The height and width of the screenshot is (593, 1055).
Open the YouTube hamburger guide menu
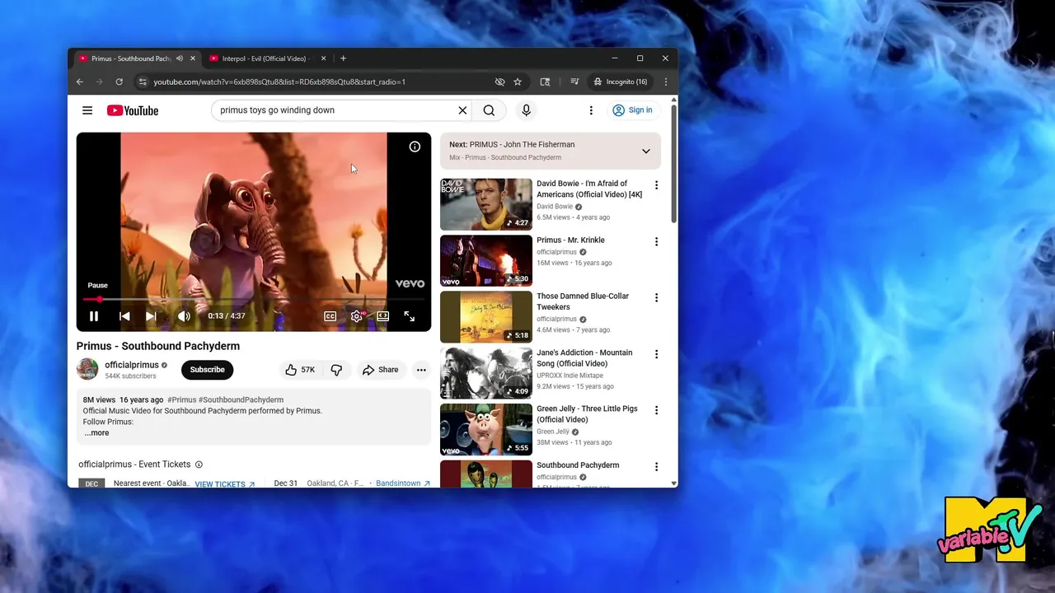87,110
